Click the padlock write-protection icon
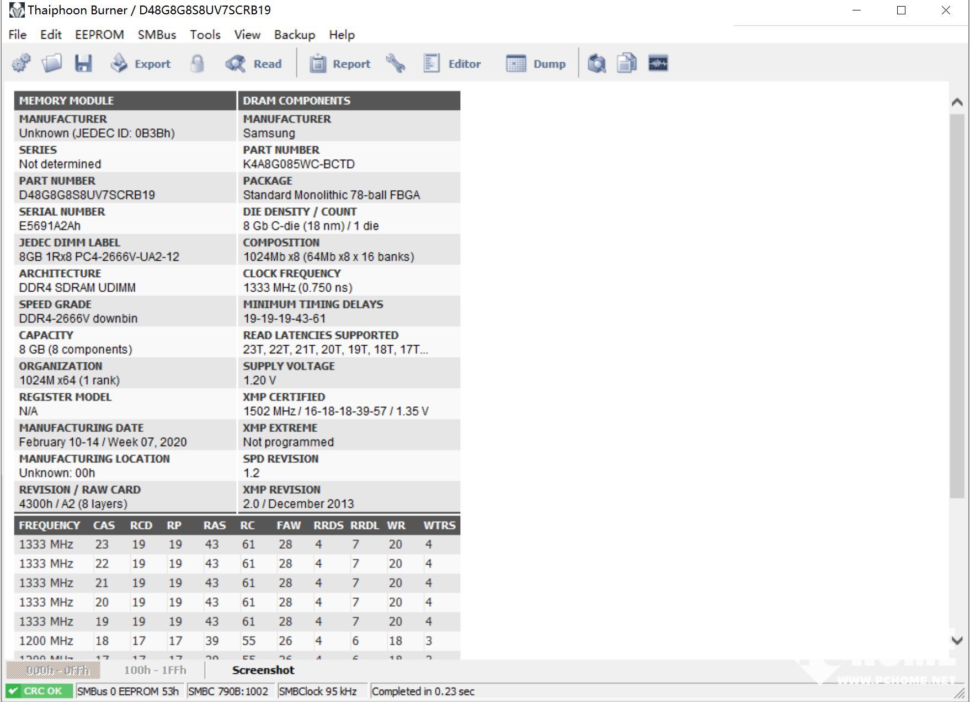Screen dimensions: 970x702 197,63
